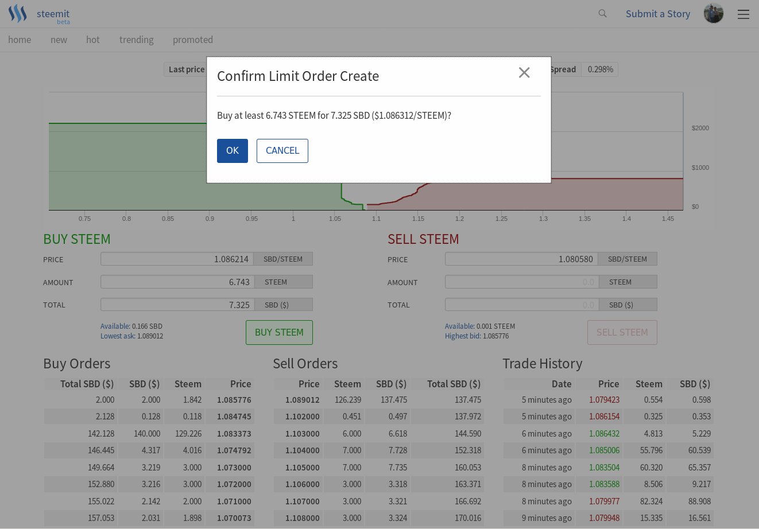Select buy order price 1.083373
The image size is (759, 529).
click(x=234, y=434)
